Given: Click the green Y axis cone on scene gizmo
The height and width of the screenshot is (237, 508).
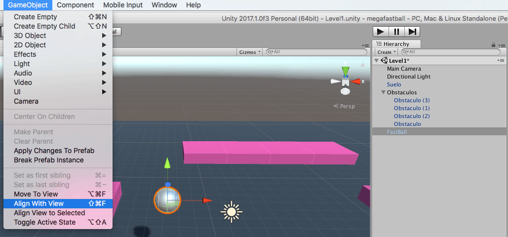Looking at the screenshot, I should tap(346, 71).
